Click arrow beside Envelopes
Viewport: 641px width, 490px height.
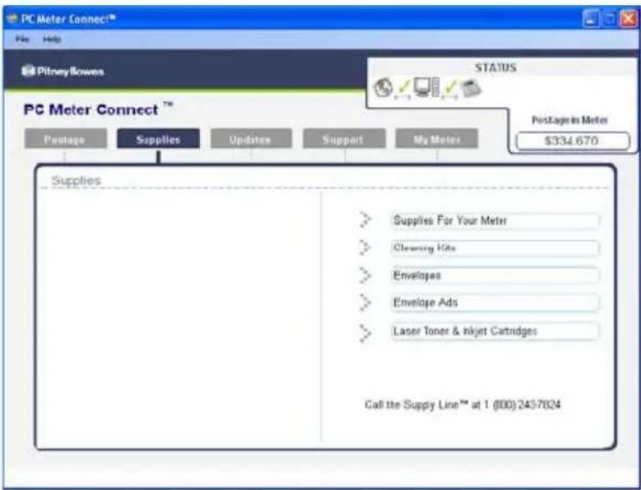point(365,275)
